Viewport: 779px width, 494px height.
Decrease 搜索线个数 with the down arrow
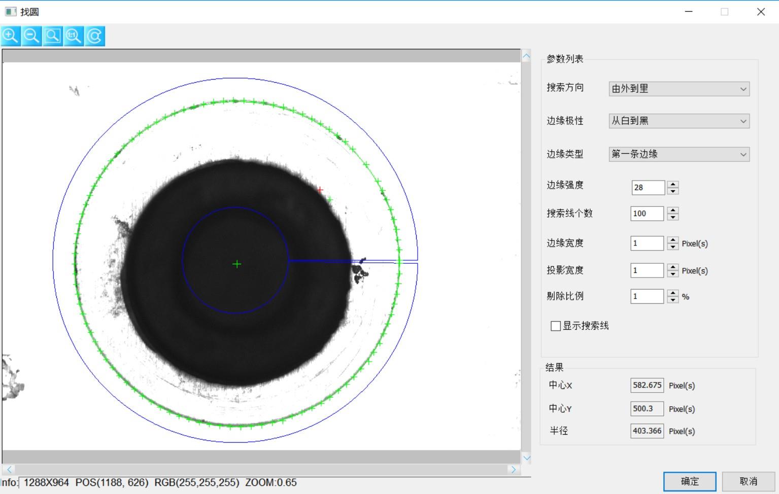point(673,217)
